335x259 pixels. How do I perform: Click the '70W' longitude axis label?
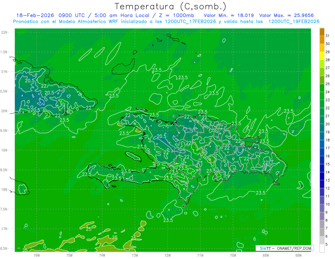coord(233,255)
